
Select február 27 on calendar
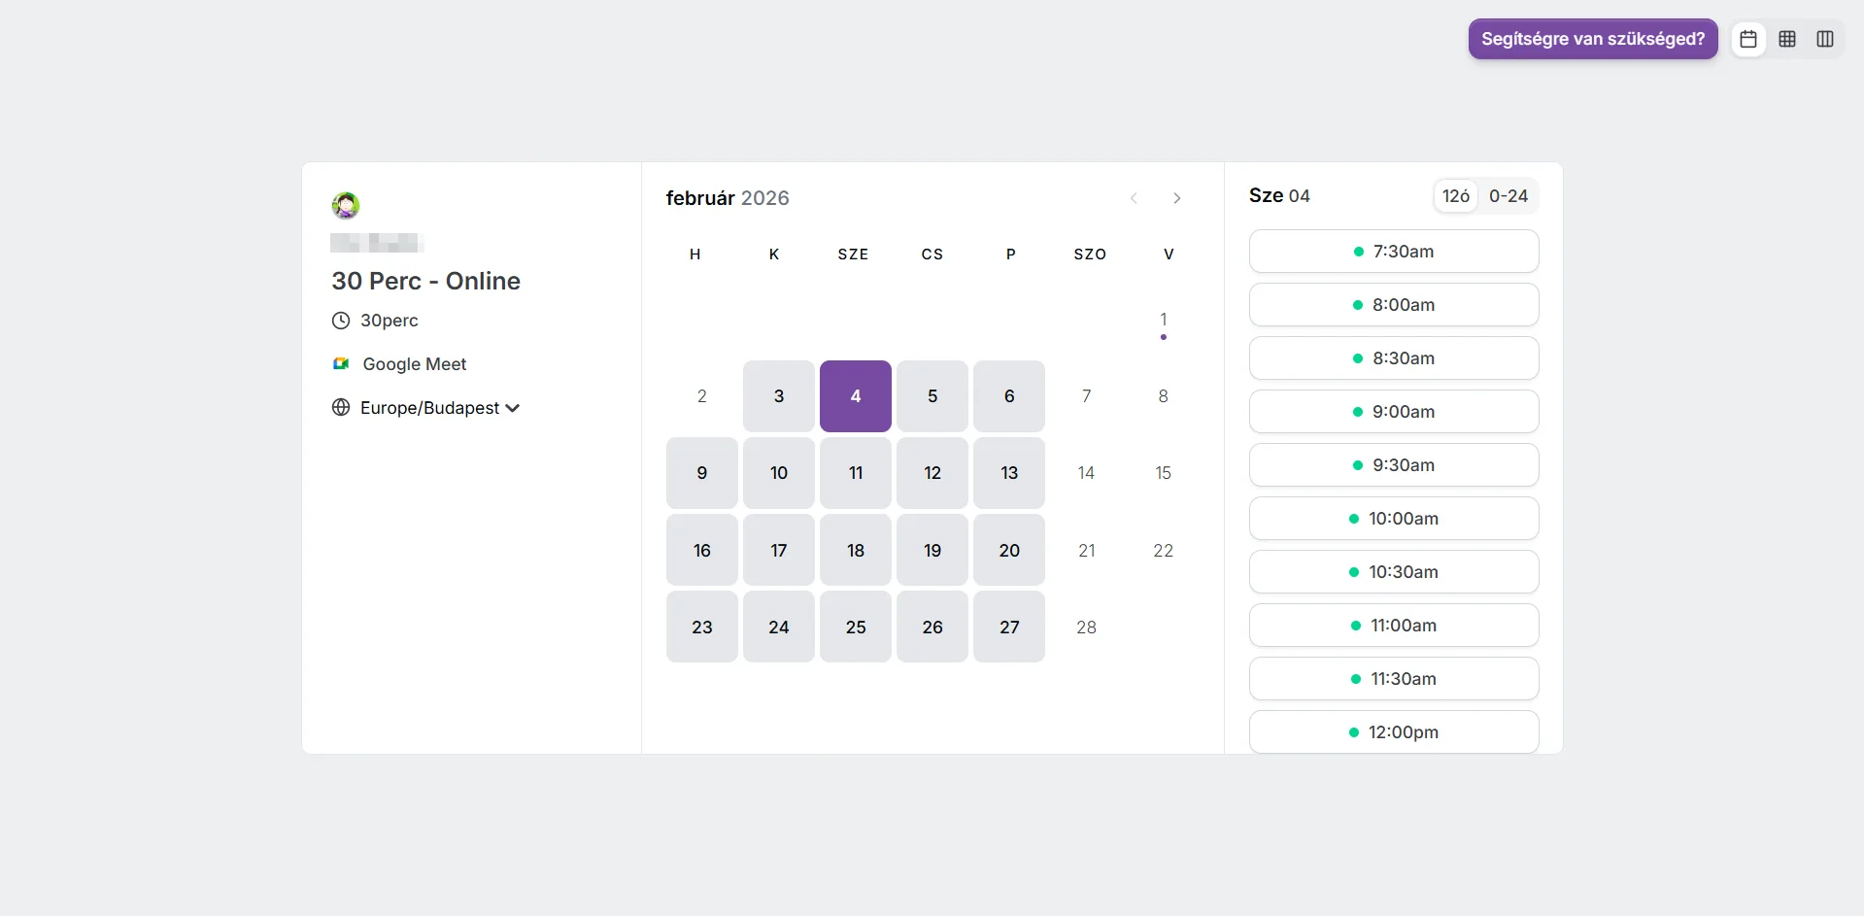pos(1009,627)
